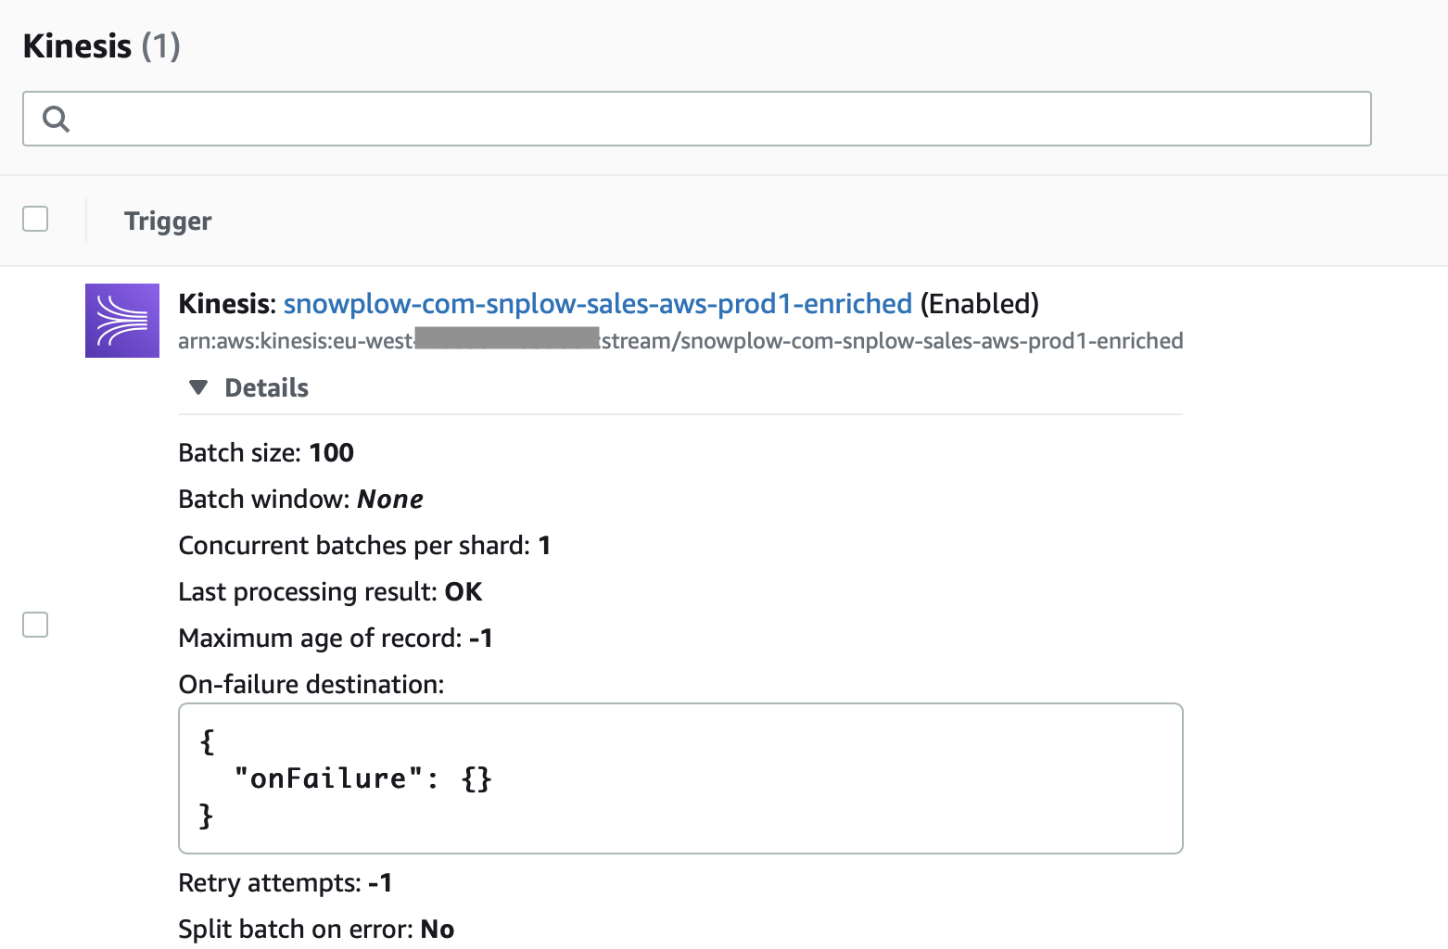Click the Kinesis stream service icon
Screen dimensions: 1448x949
122,321
